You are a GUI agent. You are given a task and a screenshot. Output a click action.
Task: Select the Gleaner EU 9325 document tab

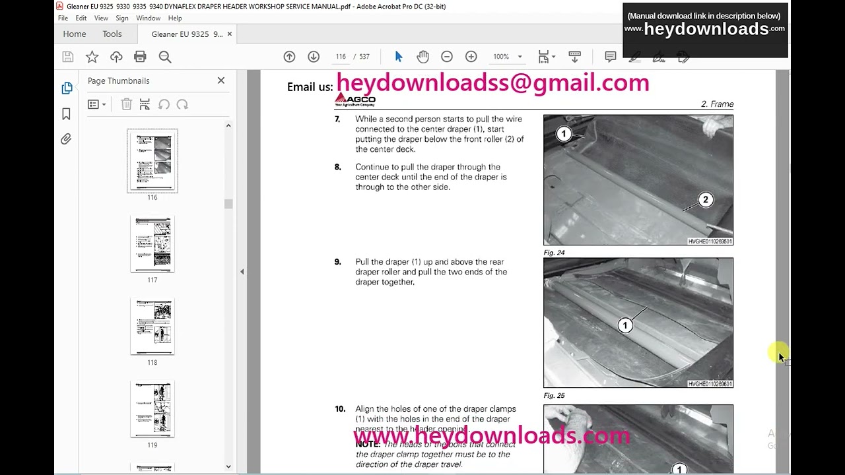[x=187, y=34]
